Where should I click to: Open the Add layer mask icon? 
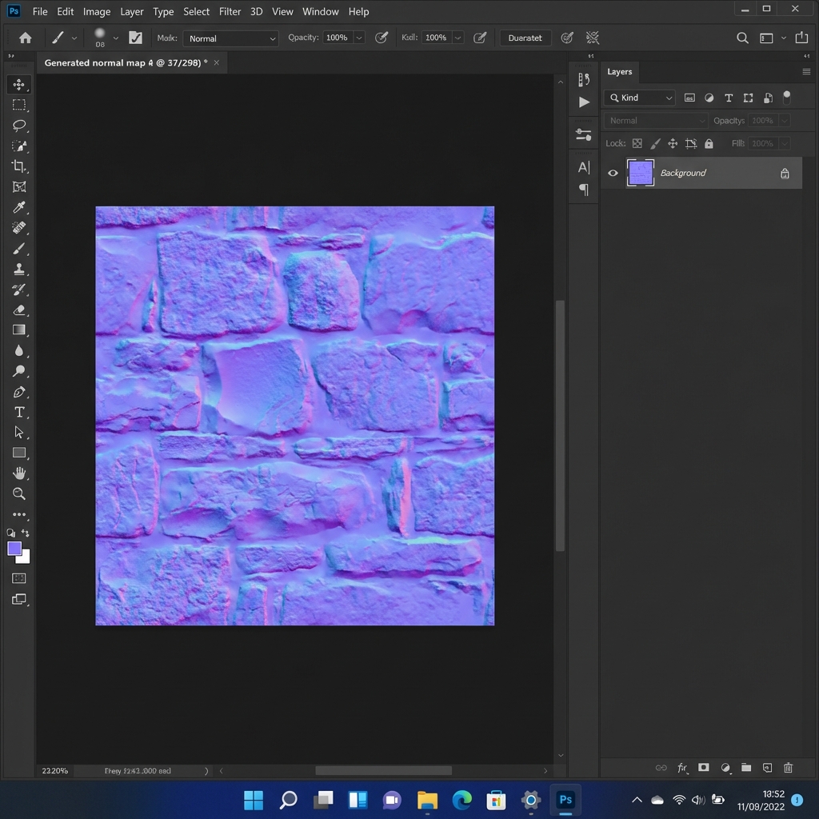[703, 768]
